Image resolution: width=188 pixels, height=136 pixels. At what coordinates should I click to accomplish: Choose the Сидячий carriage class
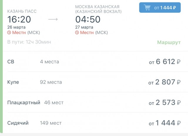click(x=18, y=123)
